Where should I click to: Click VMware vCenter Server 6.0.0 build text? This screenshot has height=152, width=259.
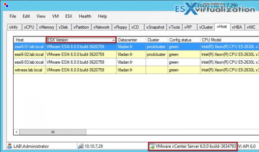[x=196, y=146]
